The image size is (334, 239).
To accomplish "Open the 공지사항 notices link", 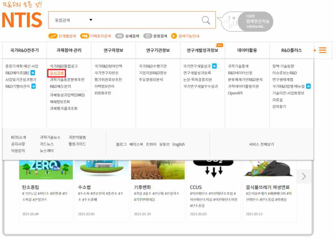I will click(x=18, y=144).
